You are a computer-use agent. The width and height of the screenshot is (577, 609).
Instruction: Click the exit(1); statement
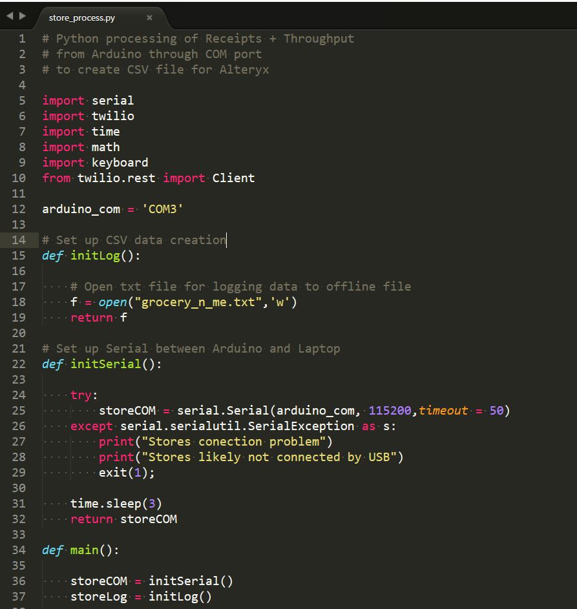(127, 473)
